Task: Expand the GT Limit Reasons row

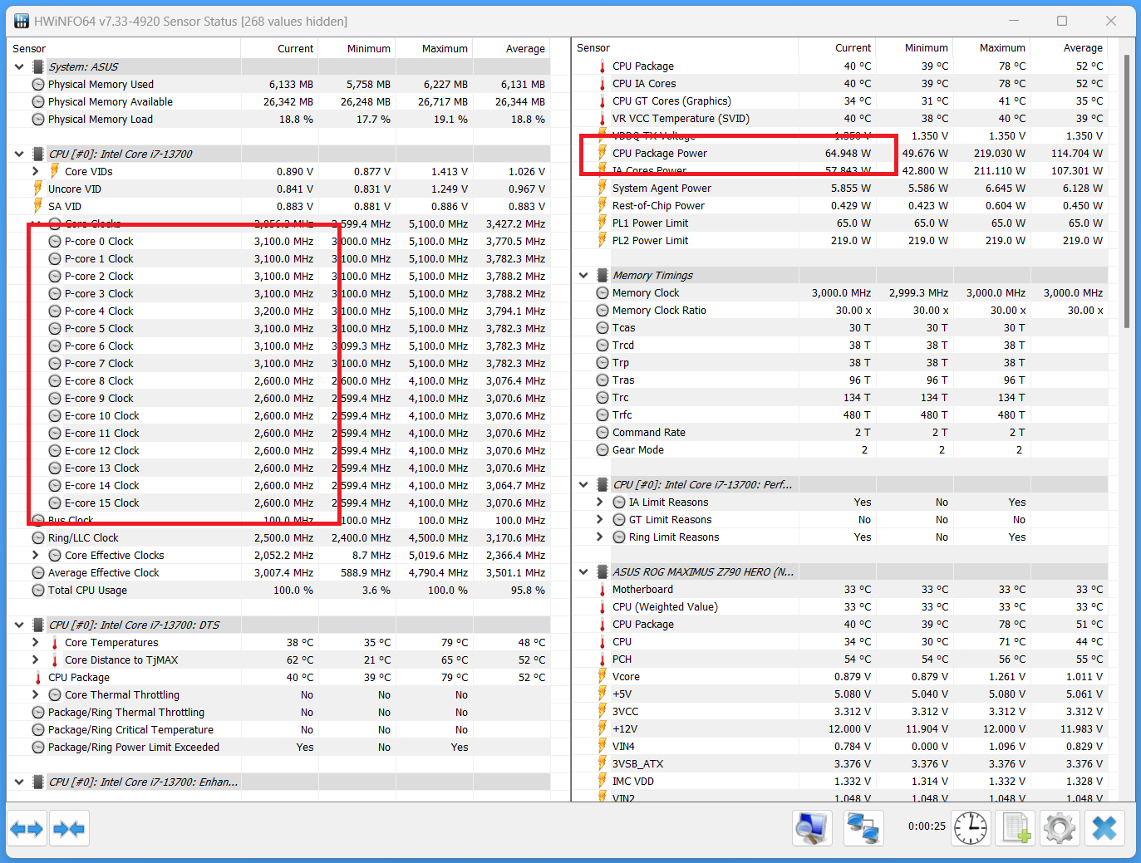Action: tap(600, 519)
